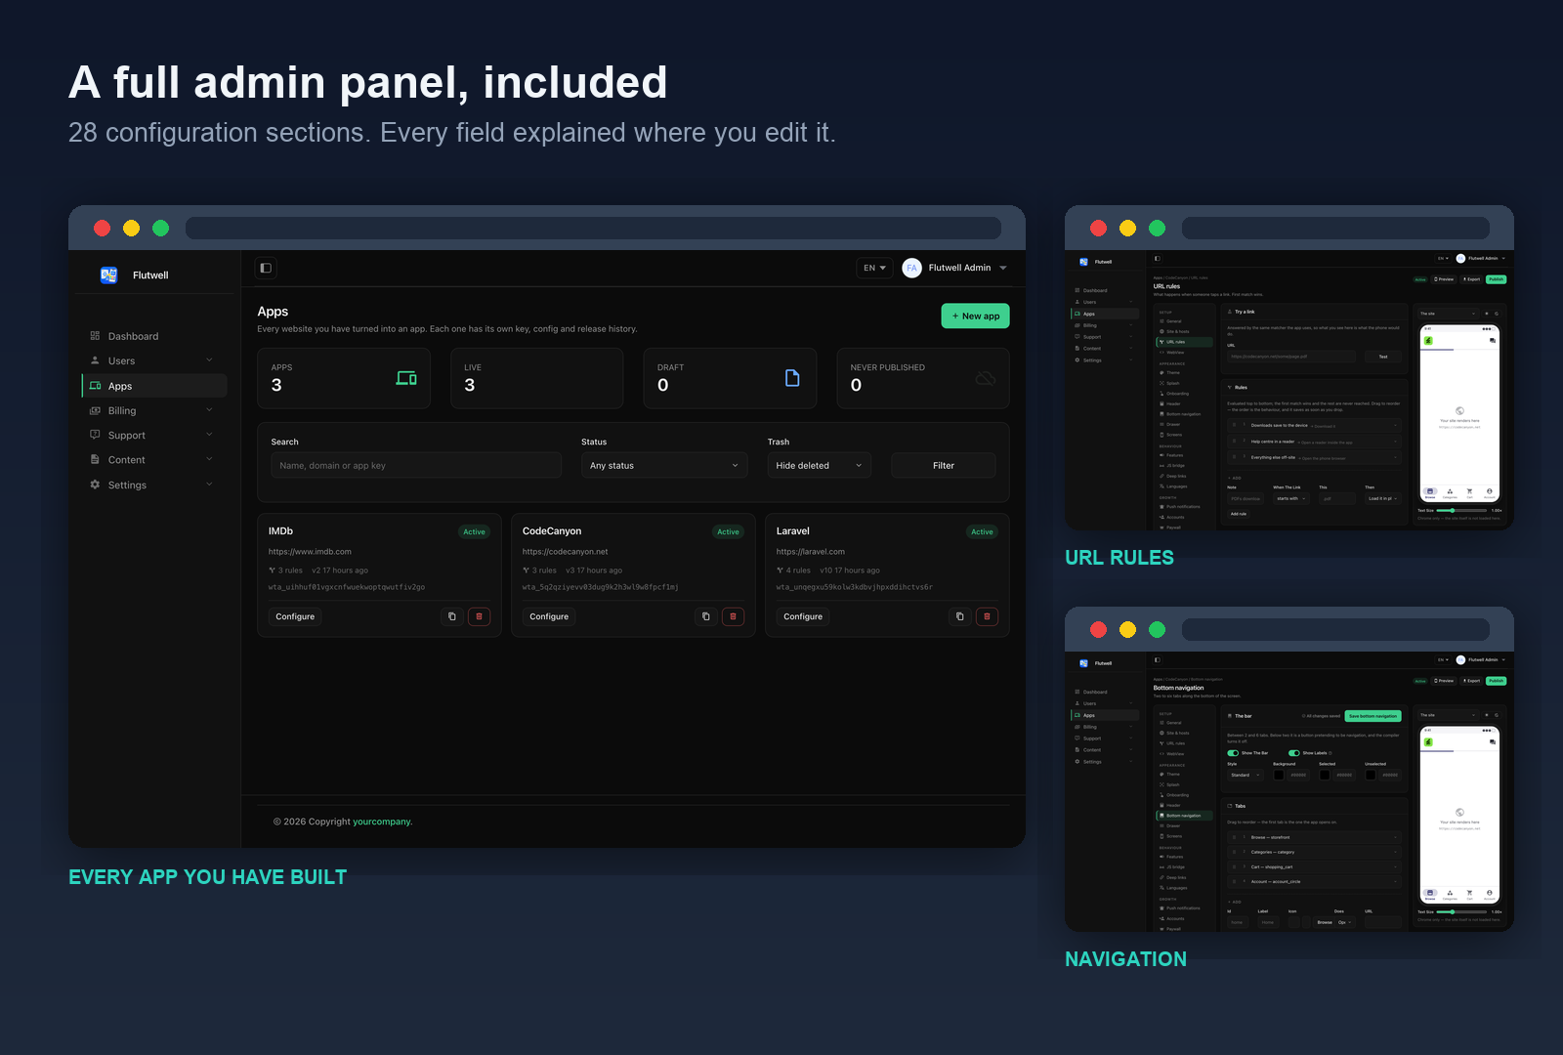Click the Selected color swatch

pyautogui.click(x=1325, y=775)
